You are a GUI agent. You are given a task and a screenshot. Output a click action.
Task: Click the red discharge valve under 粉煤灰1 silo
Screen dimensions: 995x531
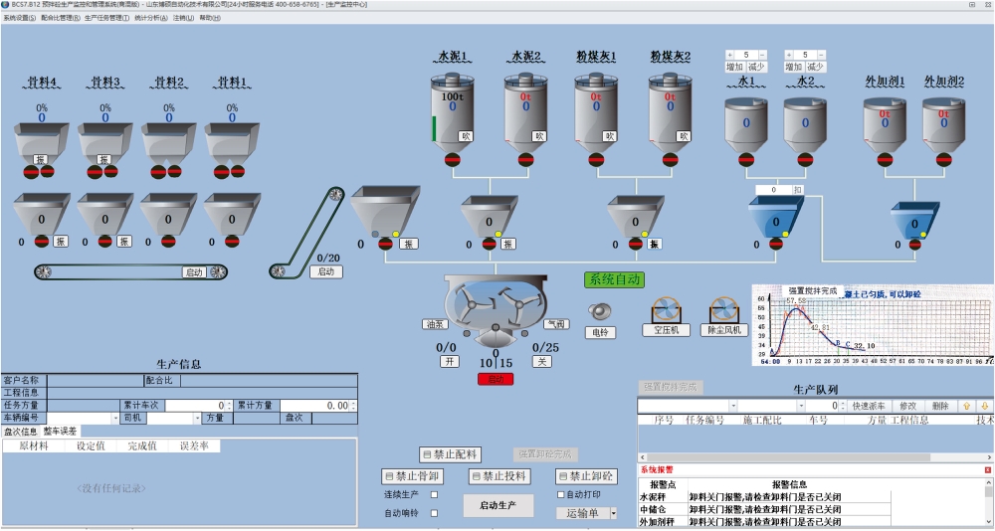(596, 158)
